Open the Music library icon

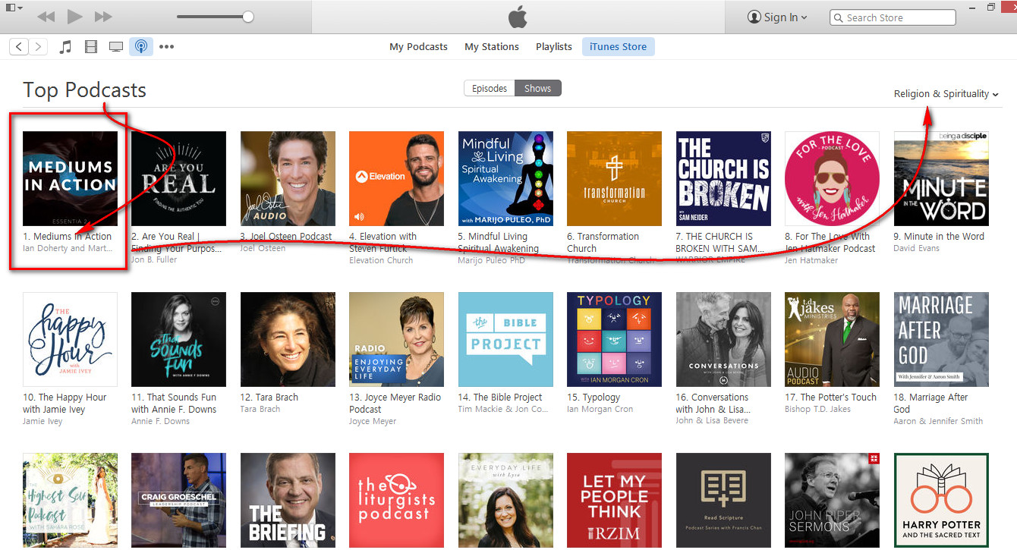[65, 47]
